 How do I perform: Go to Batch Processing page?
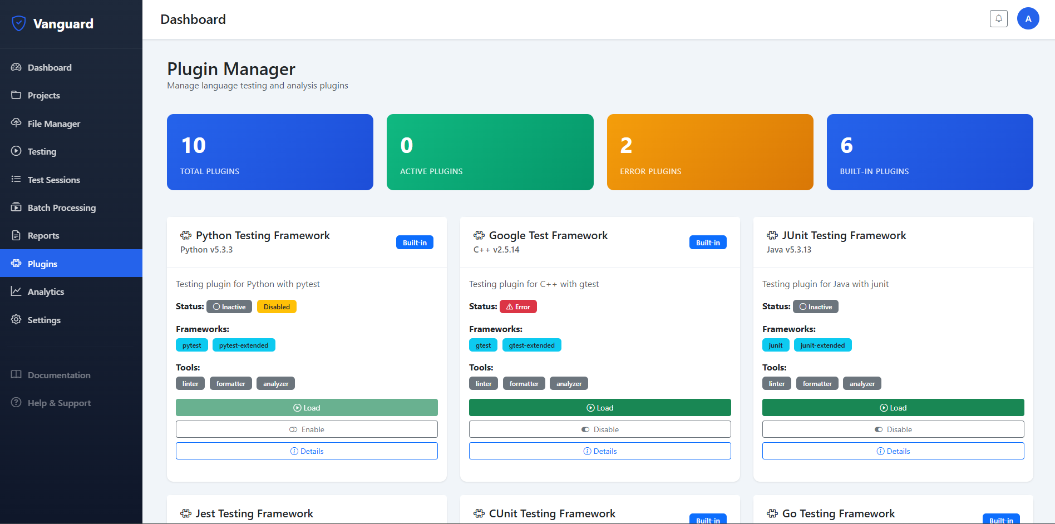pos(61,207)
